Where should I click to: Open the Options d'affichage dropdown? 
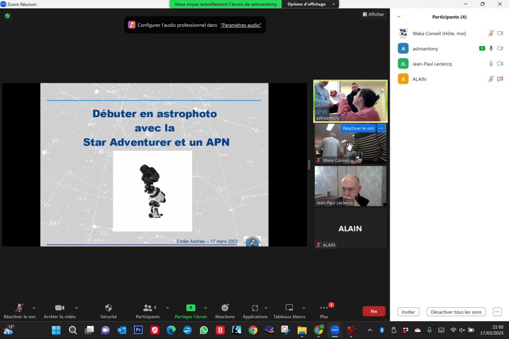tap(311, 4)
